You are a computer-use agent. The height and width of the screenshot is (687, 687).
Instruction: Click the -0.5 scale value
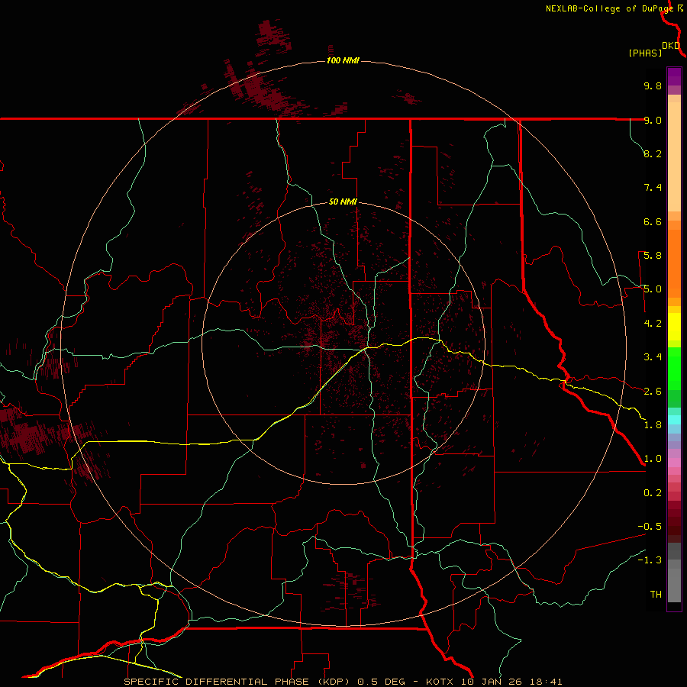[x=650, y=527]
